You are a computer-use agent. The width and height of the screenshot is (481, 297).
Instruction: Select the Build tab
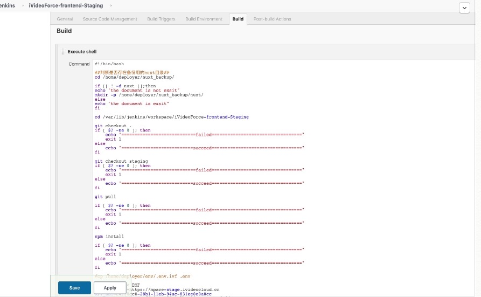click(x=238, y=19)
